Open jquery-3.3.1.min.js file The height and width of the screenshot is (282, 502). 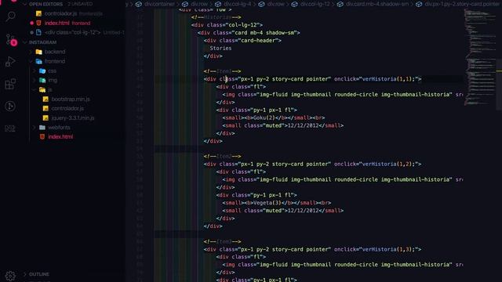coord(73,118)
